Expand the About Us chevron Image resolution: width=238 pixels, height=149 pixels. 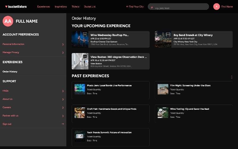tap(63, 99)
